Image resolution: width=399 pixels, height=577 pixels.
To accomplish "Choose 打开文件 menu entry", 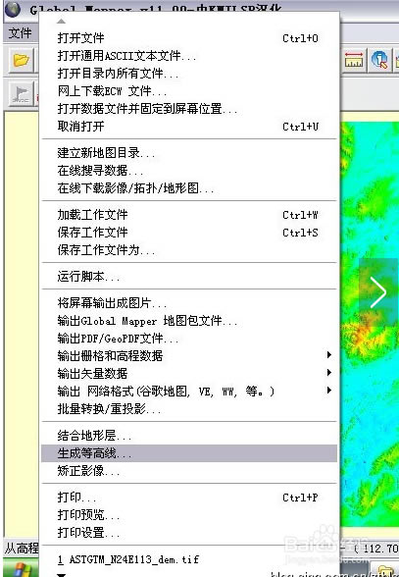I will pos(189,38).
